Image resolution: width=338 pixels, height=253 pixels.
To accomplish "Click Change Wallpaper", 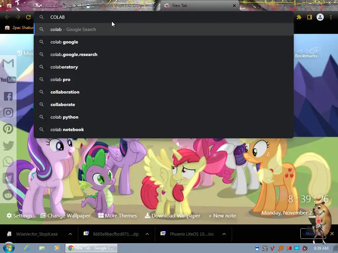I will [65, 215].
